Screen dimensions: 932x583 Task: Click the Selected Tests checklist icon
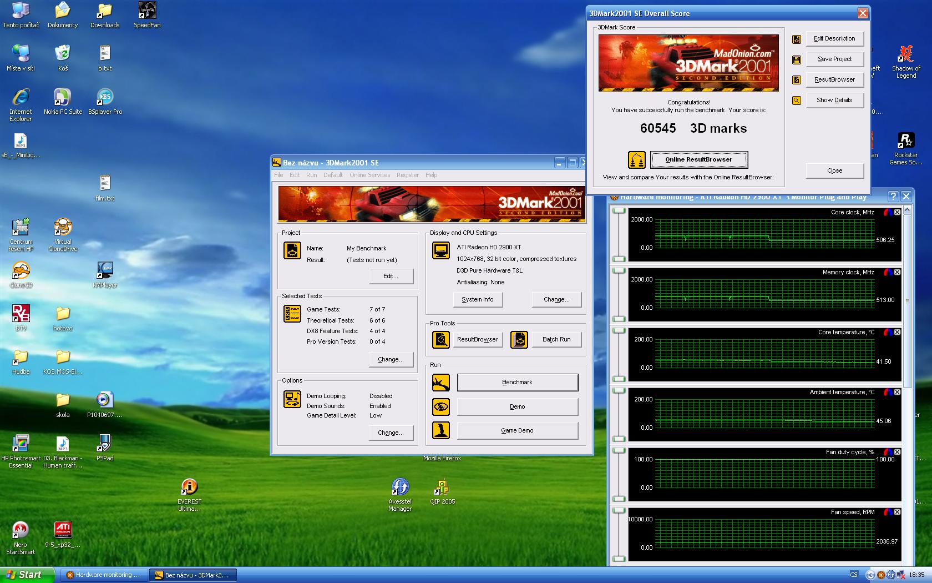click(x=292, y=314)
